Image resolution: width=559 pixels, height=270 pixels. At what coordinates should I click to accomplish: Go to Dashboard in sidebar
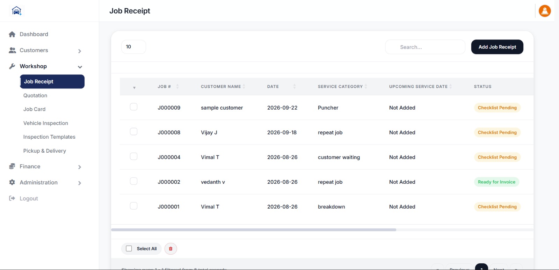tap(34, 34)
